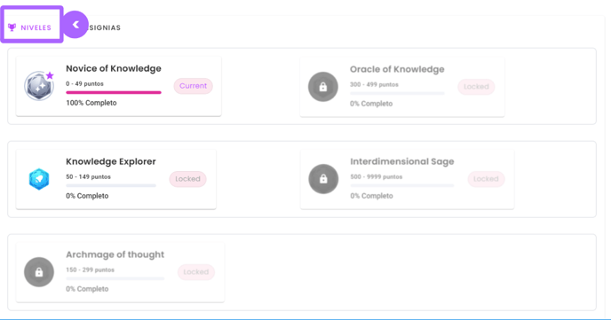This screenshot has width=611, height=320.
Task: Click the purple star on Novice badge
Action: [x=50, y=75]
